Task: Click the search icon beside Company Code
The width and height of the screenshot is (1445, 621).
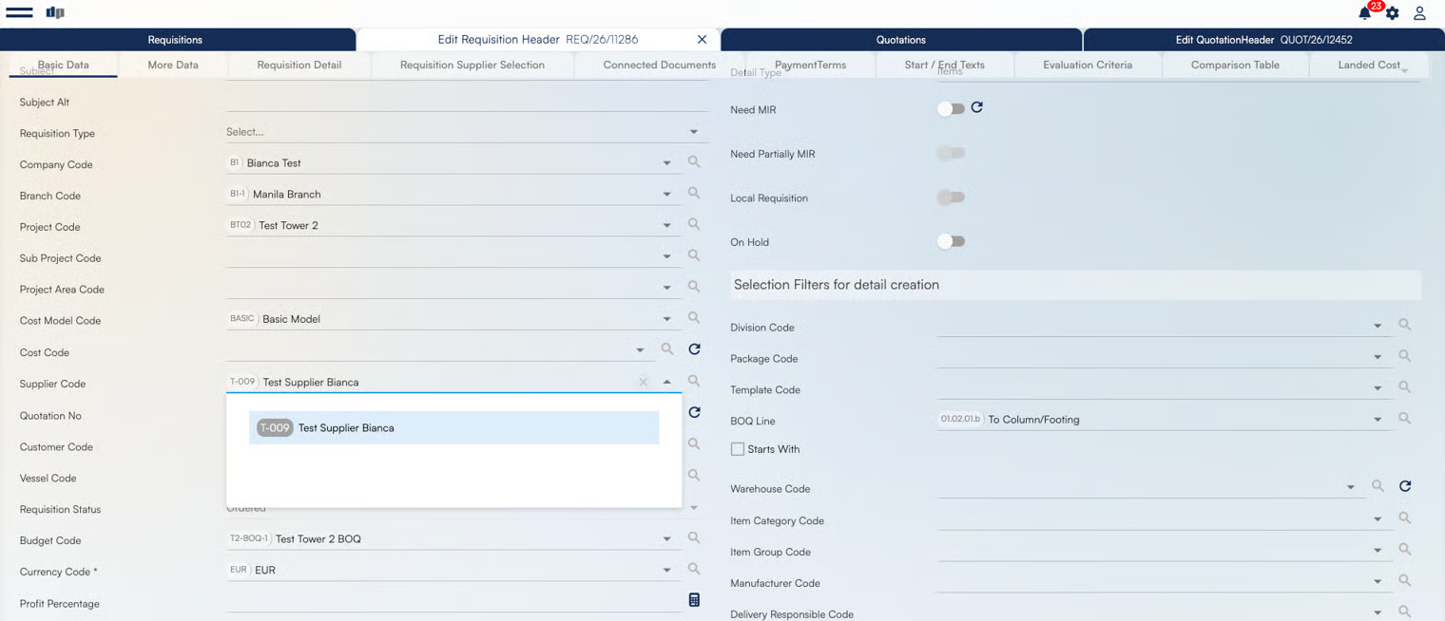Action: pyautogui.click(x=694, y=162)
